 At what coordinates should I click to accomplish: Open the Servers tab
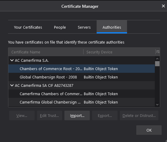pos(84,27)
